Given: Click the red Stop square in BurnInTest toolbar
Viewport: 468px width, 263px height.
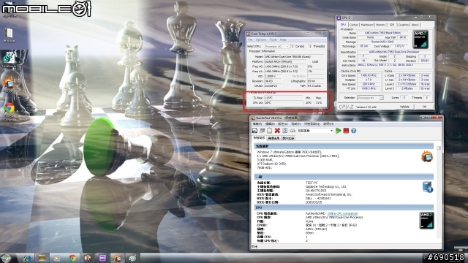Looking at the screenshot, I should (346, 131).
